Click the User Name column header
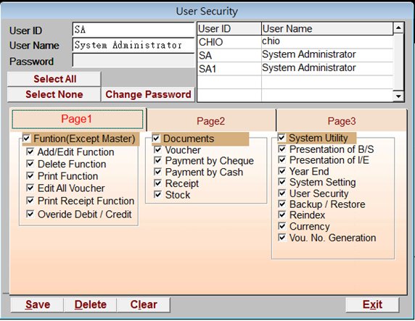The height and width of the screenshot is (321, 415). (327, 28)
